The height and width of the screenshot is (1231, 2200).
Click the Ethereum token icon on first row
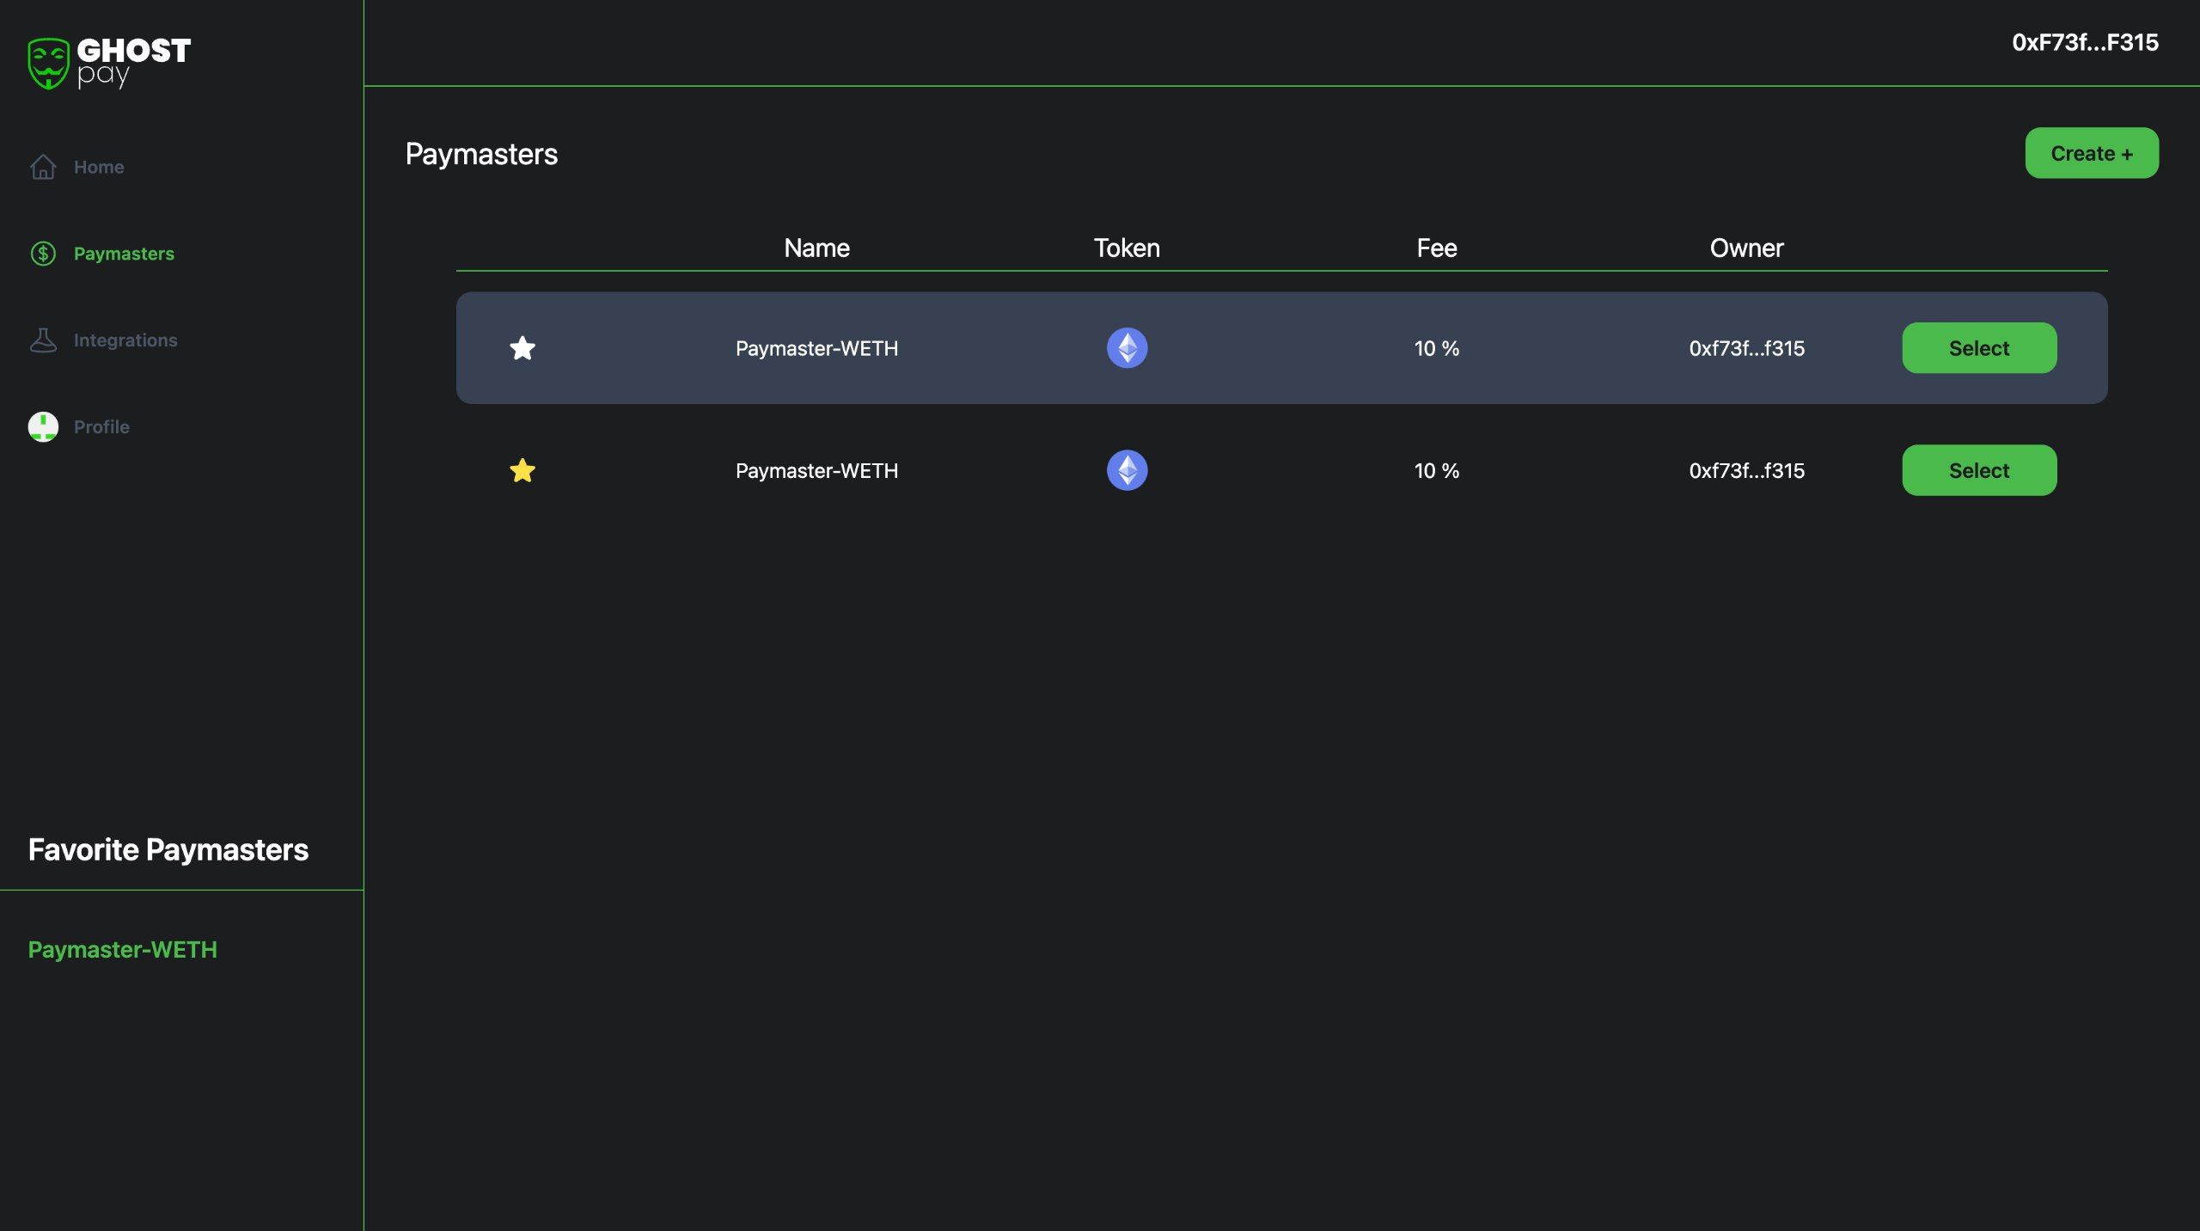coord(1127,348)
